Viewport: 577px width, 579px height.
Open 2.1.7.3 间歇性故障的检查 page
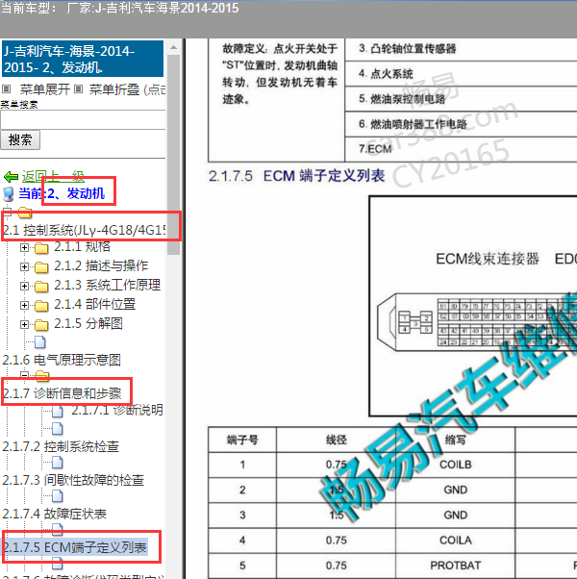[x=73, y=480]
